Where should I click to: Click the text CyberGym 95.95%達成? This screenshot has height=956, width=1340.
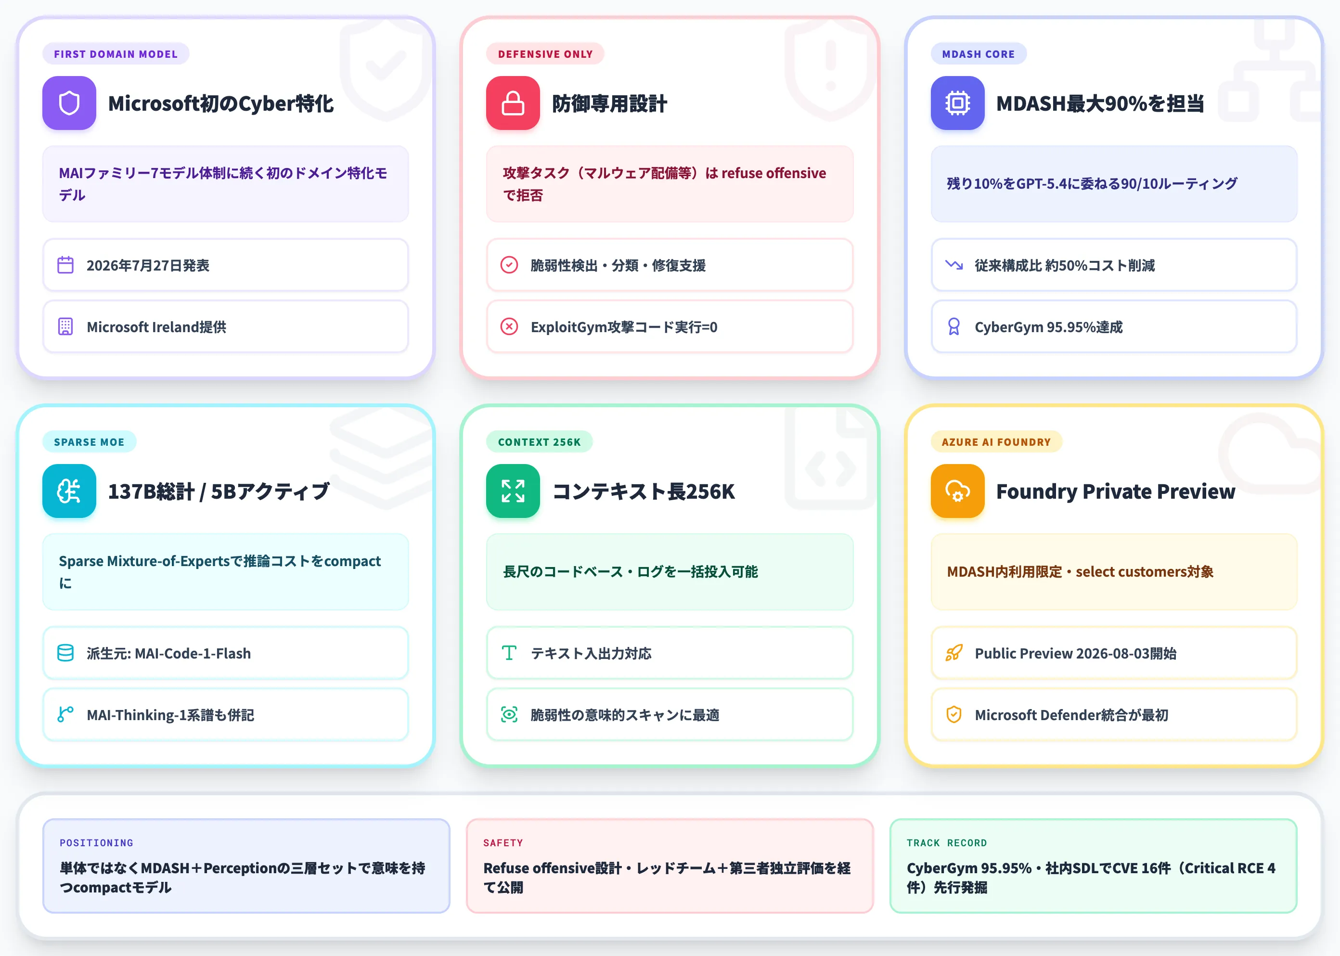1049,327
